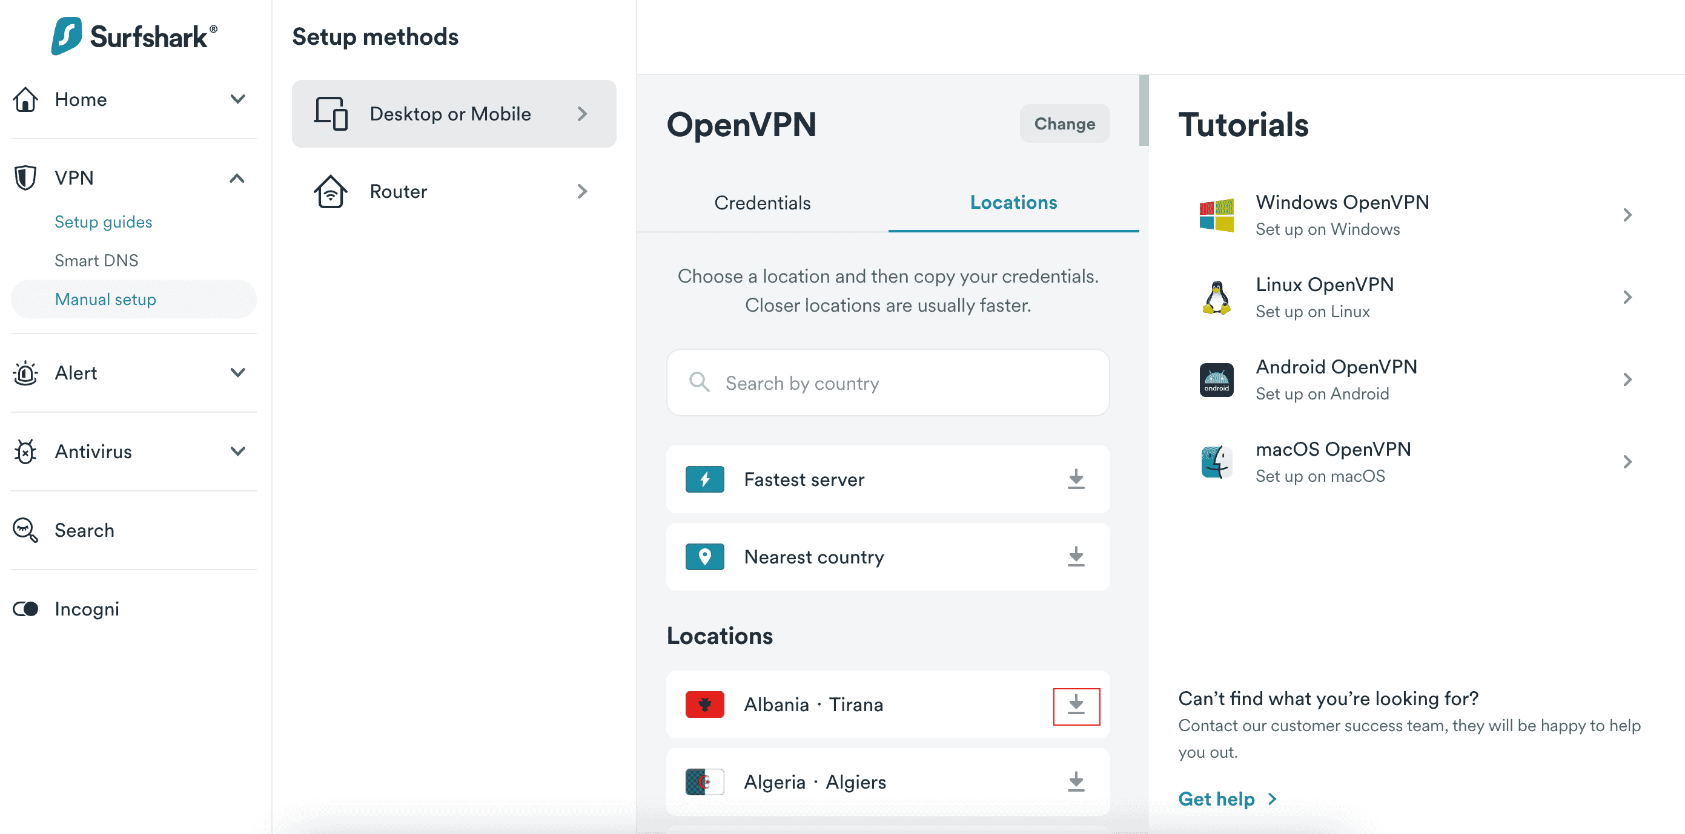
Task: Expand the Antivirus menu chevron
Action: click(238, 451)
